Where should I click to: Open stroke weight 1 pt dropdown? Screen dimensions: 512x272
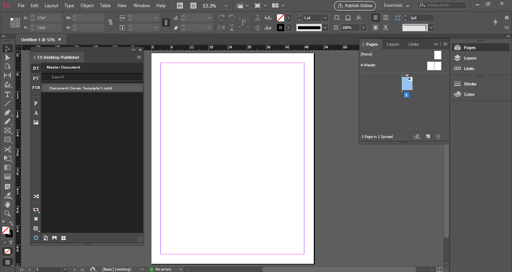click(325, 18)
